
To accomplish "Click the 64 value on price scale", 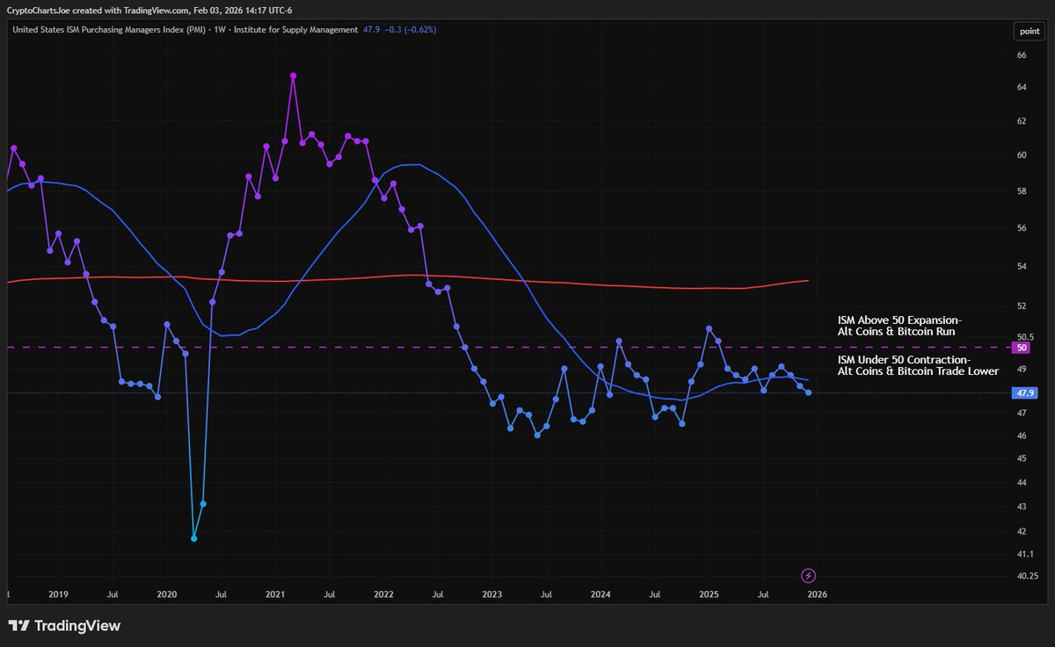I will pos(1022,87).
